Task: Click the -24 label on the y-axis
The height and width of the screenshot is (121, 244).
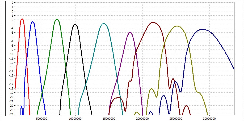Action: [x=11, y=114]
